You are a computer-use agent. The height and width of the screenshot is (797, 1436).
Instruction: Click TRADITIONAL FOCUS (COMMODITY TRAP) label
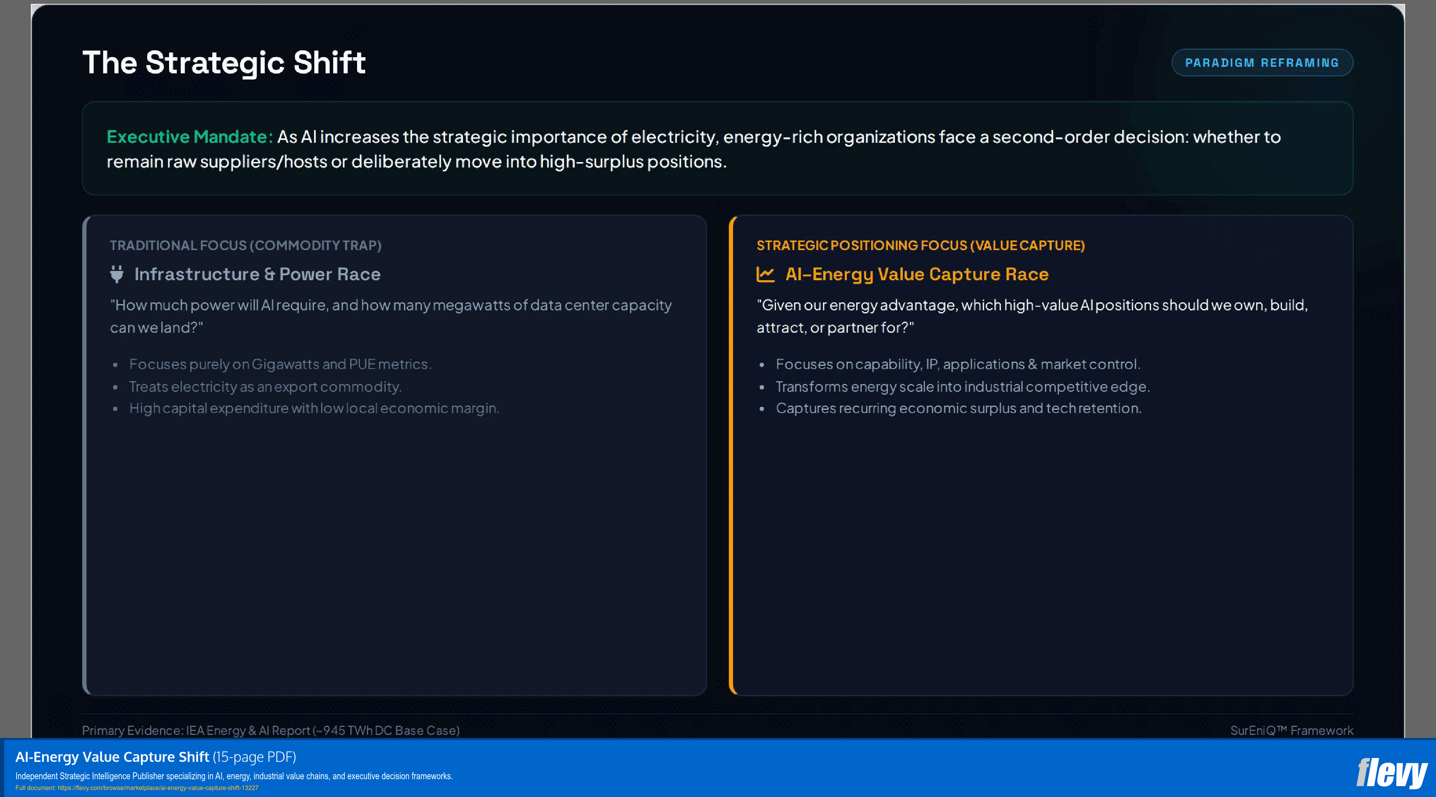pos(246,245)
